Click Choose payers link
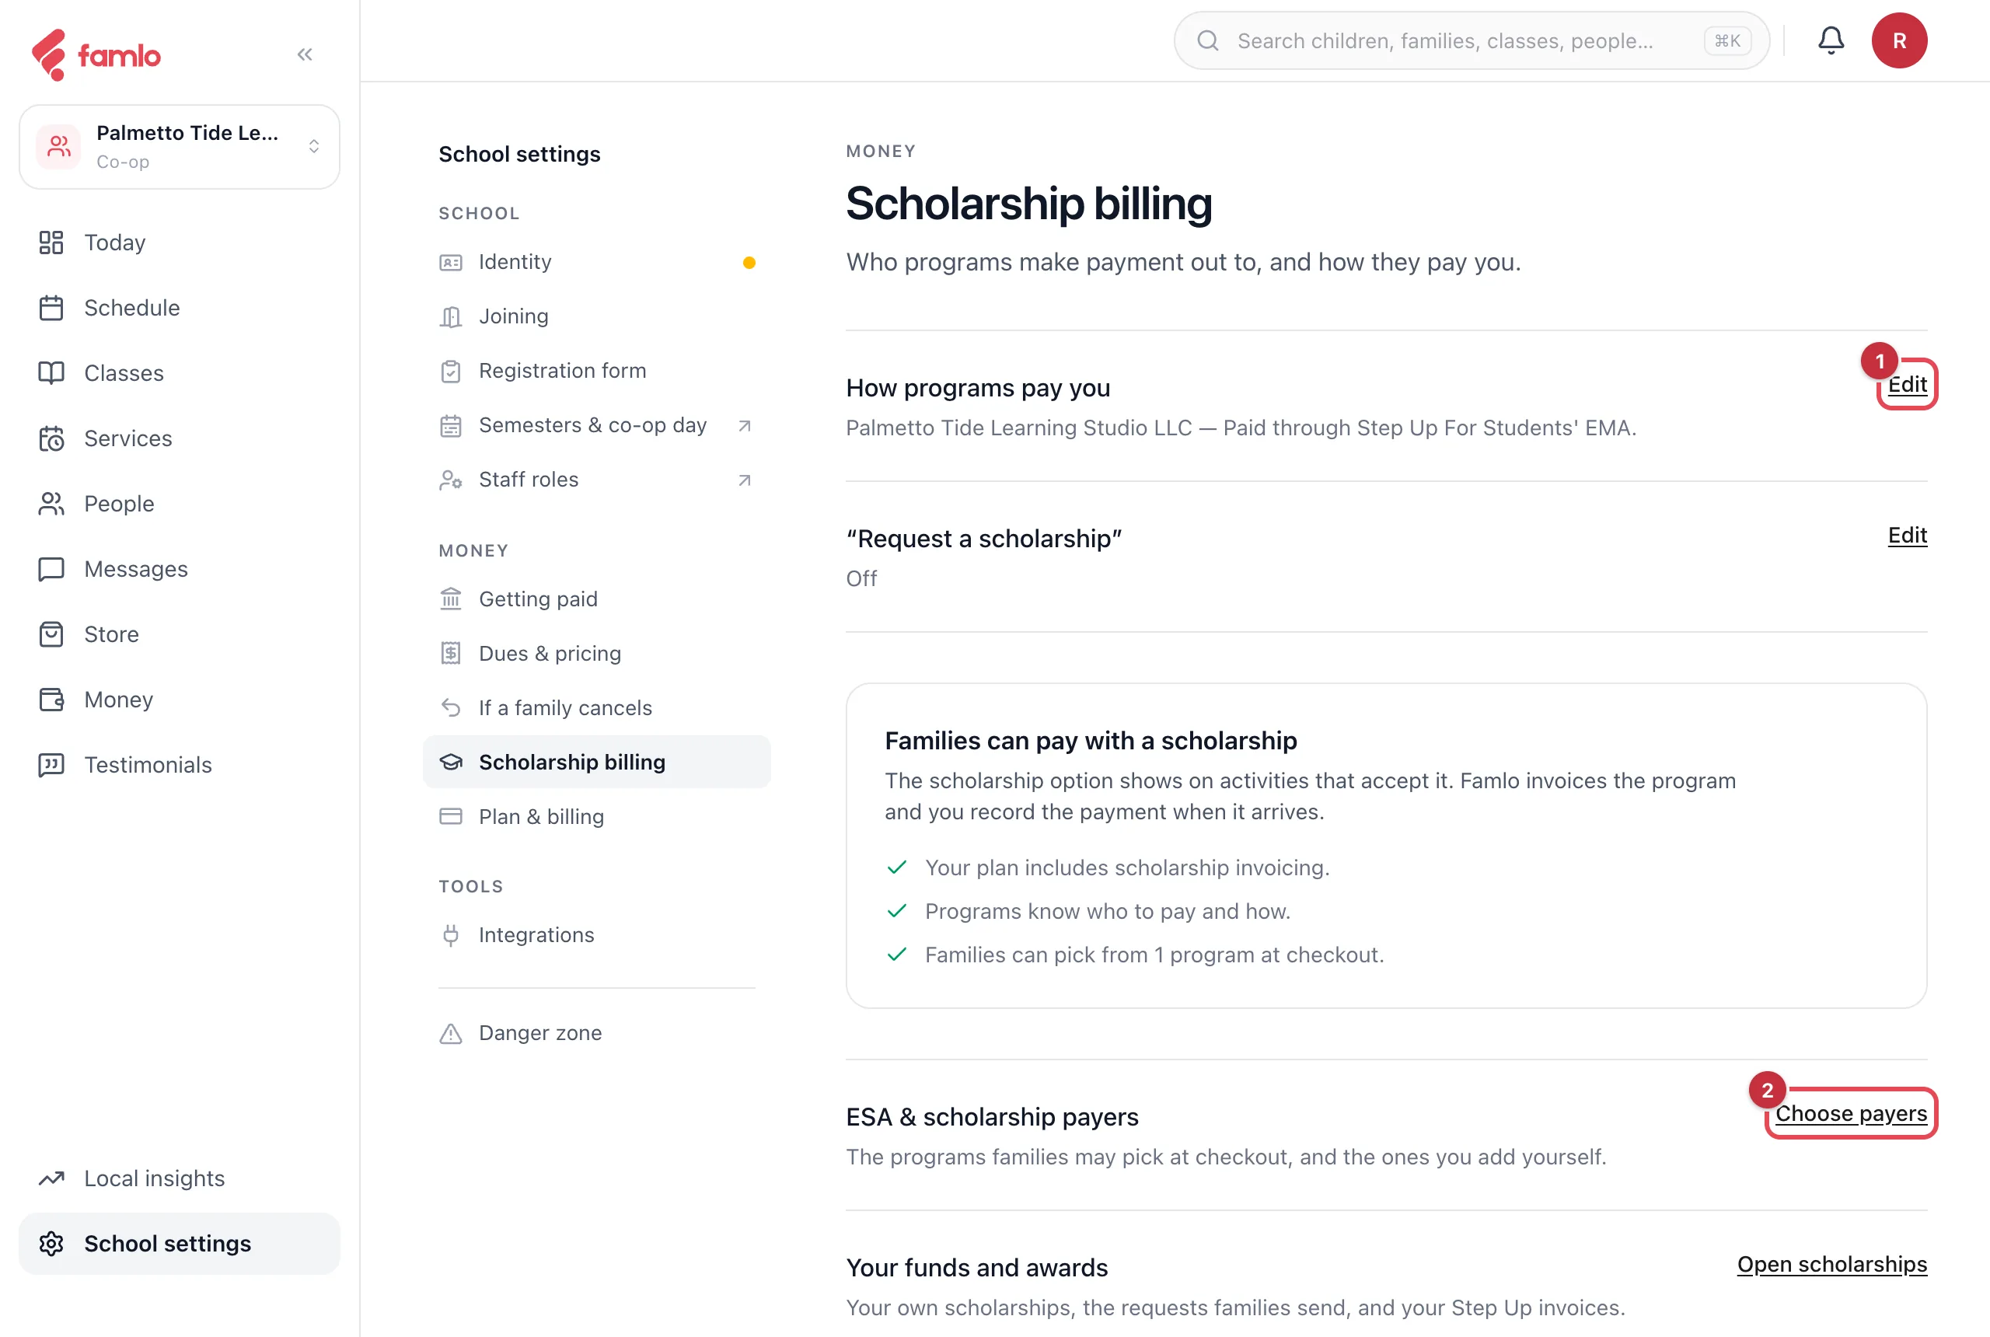 click(x=1851, y=1114)
